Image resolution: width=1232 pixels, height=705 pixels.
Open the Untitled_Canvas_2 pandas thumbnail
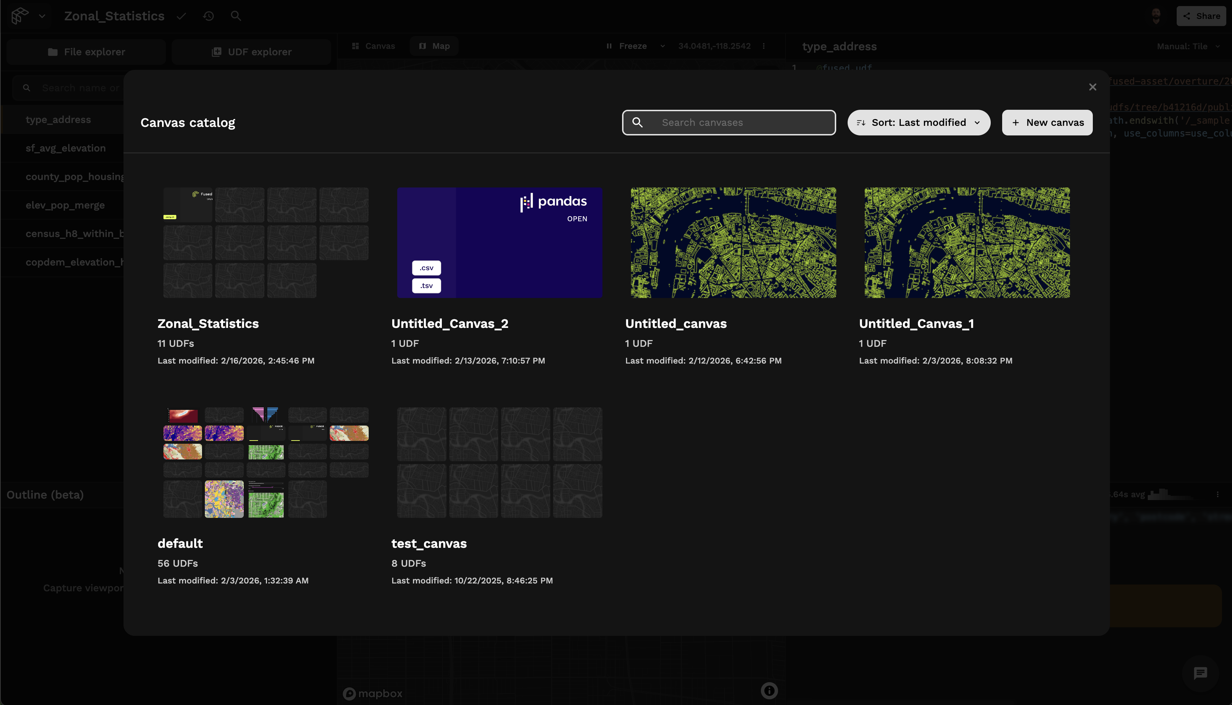tap(500, 243)
